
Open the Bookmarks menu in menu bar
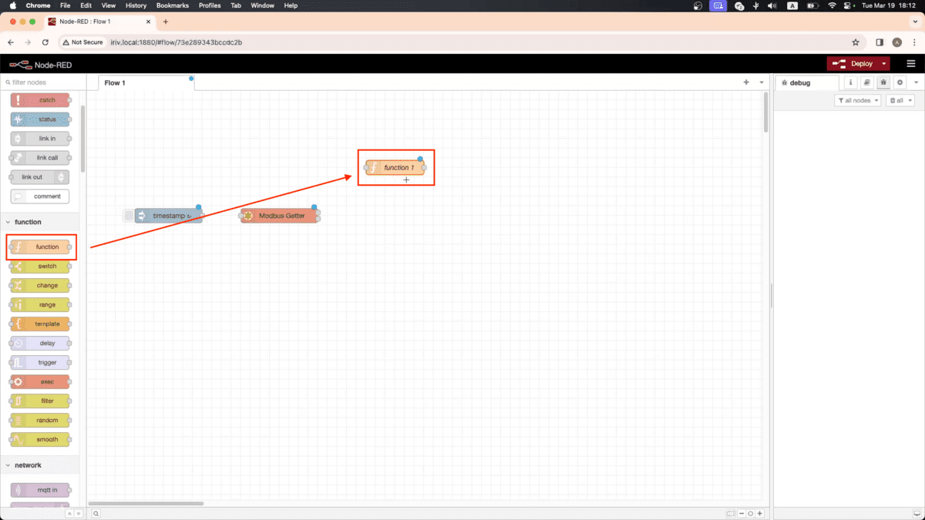click(172, 5)
